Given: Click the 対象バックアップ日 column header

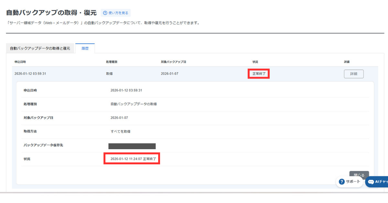Looking at the screenshot, I should [x=173, y=62].
